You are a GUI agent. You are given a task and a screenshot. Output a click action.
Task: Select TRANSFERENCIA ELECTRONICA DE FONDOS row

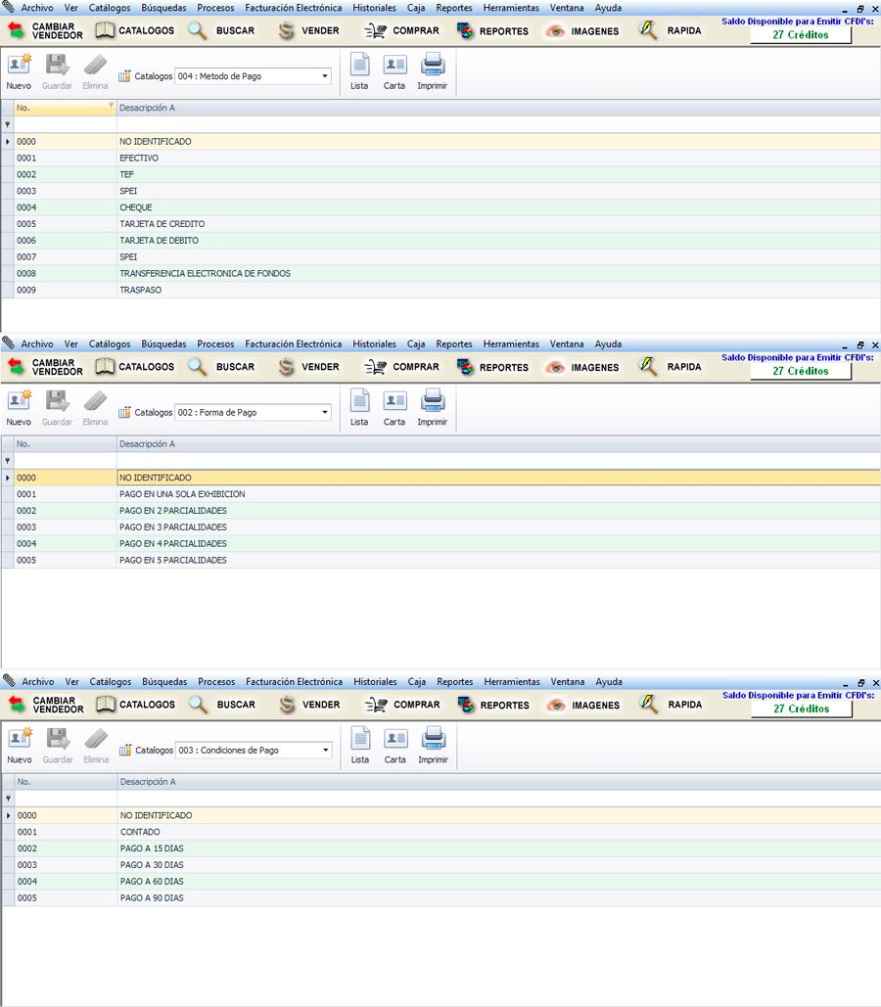point(440,274)
